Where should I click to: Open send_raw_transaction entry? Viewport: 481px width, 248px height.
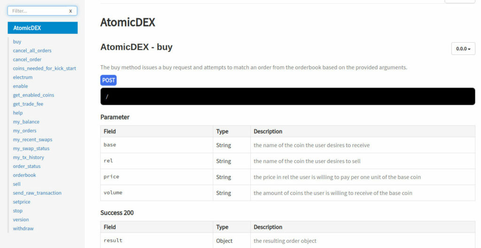37,193
